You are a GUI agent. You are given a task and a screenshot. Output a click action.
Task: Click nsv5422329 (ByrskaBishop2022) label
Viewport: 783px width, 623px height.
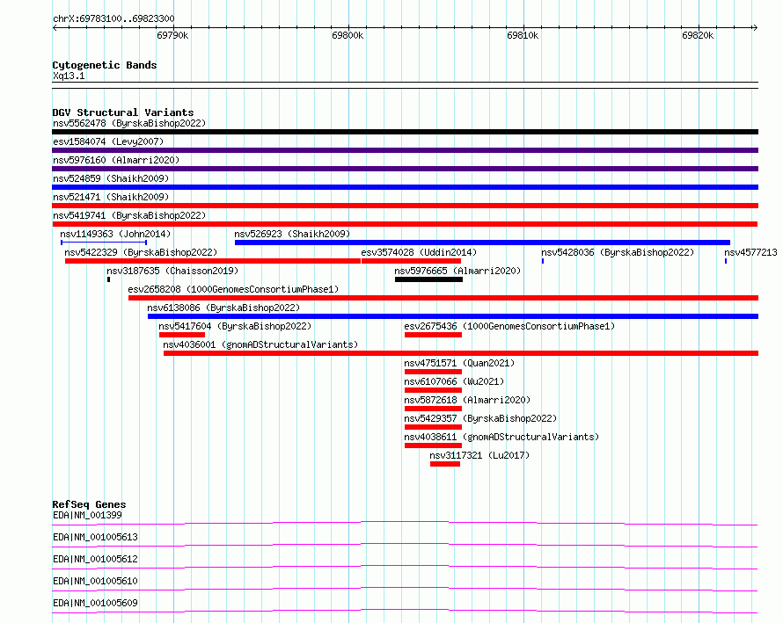[x=141, y=252]
